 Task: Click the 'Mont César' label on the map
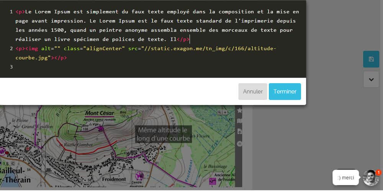100,113
